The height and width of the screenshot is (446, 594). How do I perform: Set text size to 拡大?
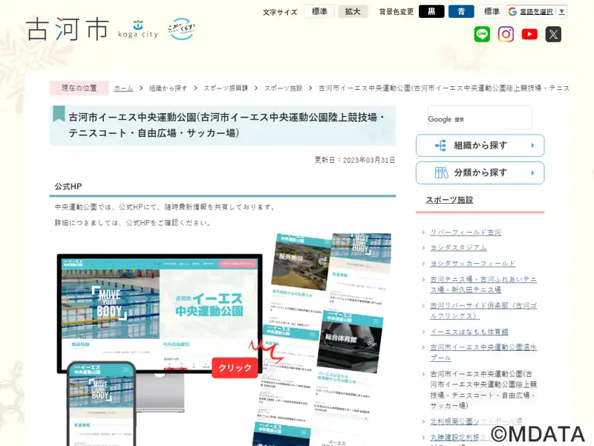pos(353,12)
